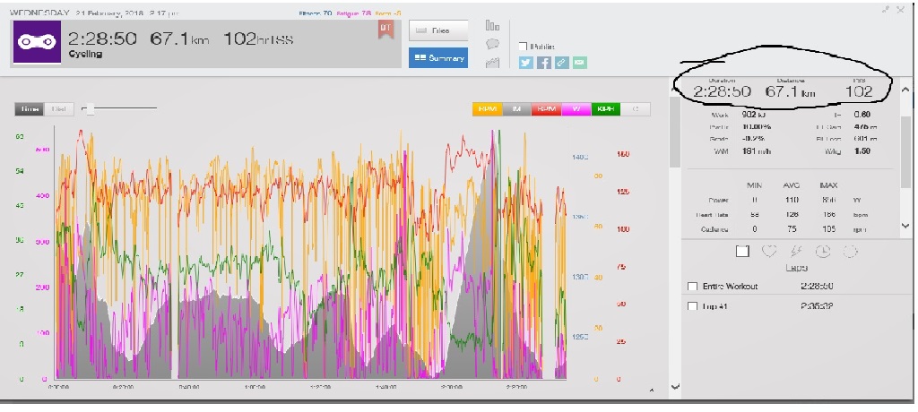918x412 pixels.
Task: Toggle the magenta W power channel
Action: click(576, 109)
